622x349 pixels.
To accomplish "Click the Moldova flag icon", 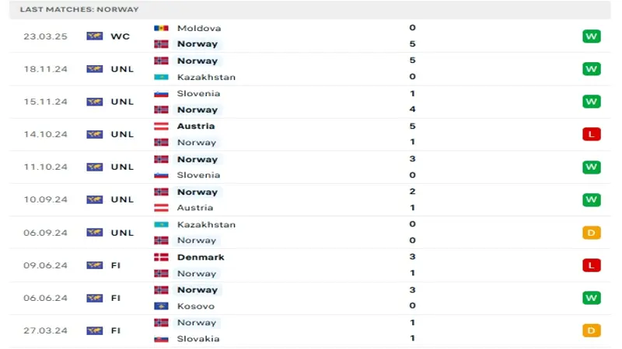I will tap(161, 28).
